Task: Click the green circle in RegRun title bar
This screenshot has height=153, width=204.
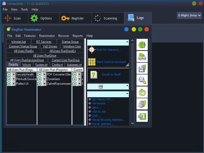Action: pos(140,29)
